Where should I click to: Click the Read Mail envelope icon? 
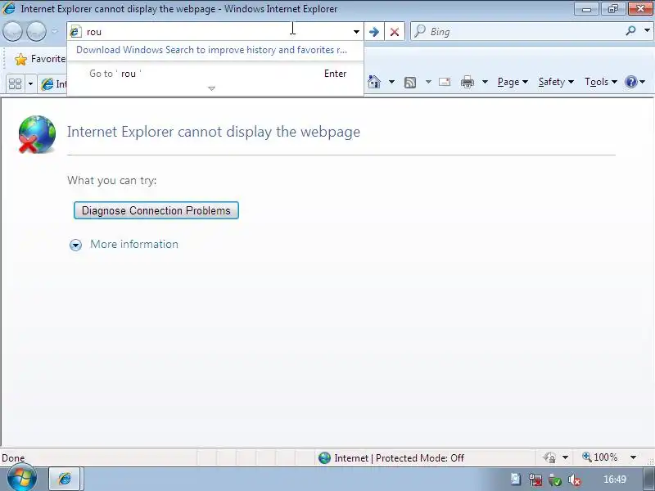click(445, 82)
